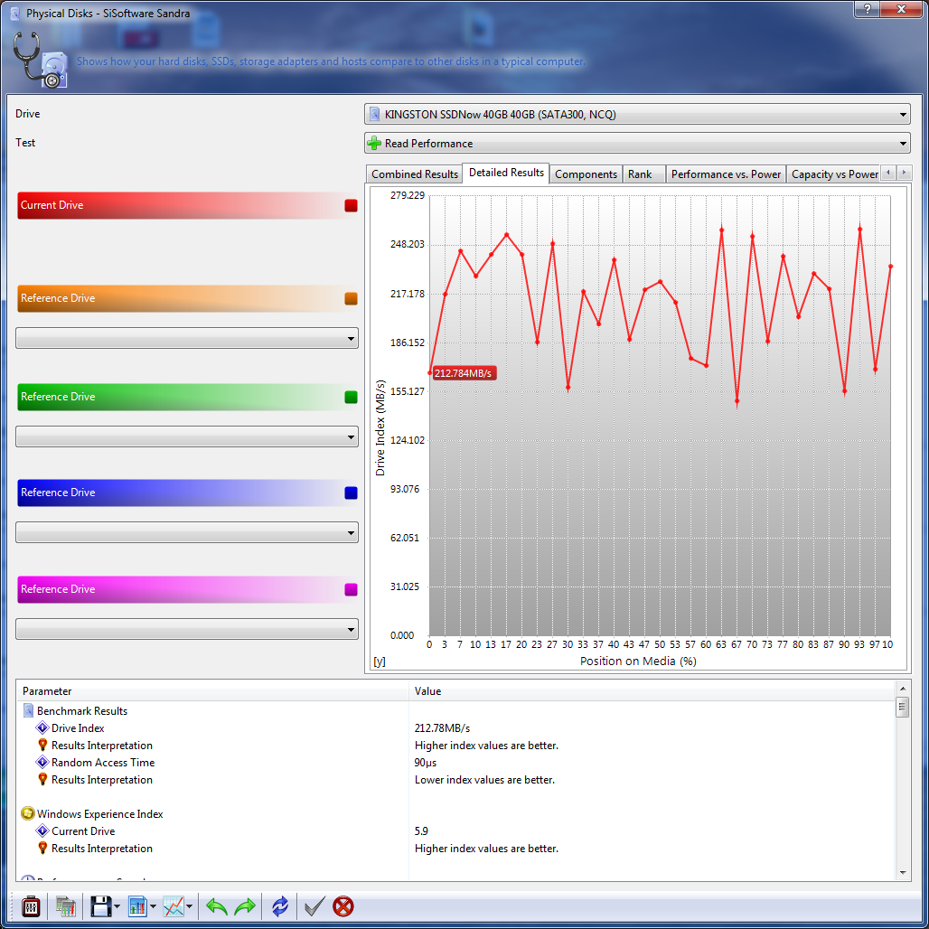Click the stethoscope disk module icon
This screenshot has height=929, width=929.
[x=41, y=61]
